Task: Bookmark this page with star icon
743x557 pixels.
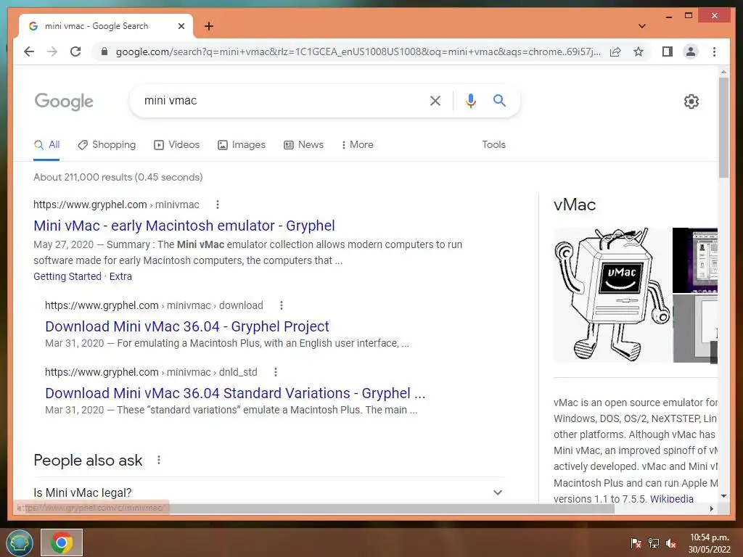Action: [x=639, y=51]
